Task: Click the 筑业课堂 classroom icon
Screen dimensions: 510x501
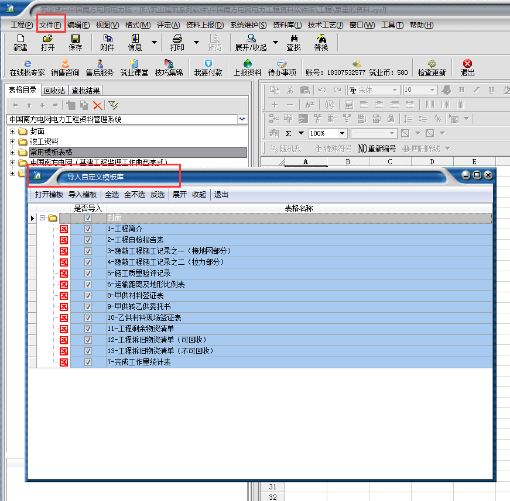Action: coord(134,68)
